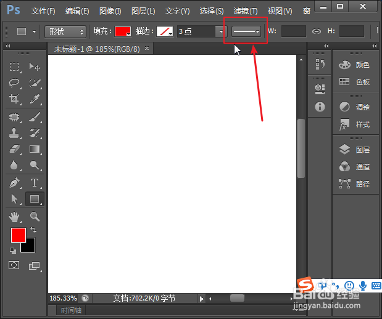Select the Path Selection tool
Viewport: 382px width, 319px height.
coord(14,199)
